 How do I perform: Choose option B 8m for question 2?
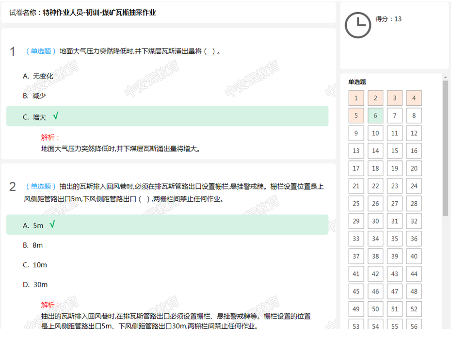click(x=33, y=245)
